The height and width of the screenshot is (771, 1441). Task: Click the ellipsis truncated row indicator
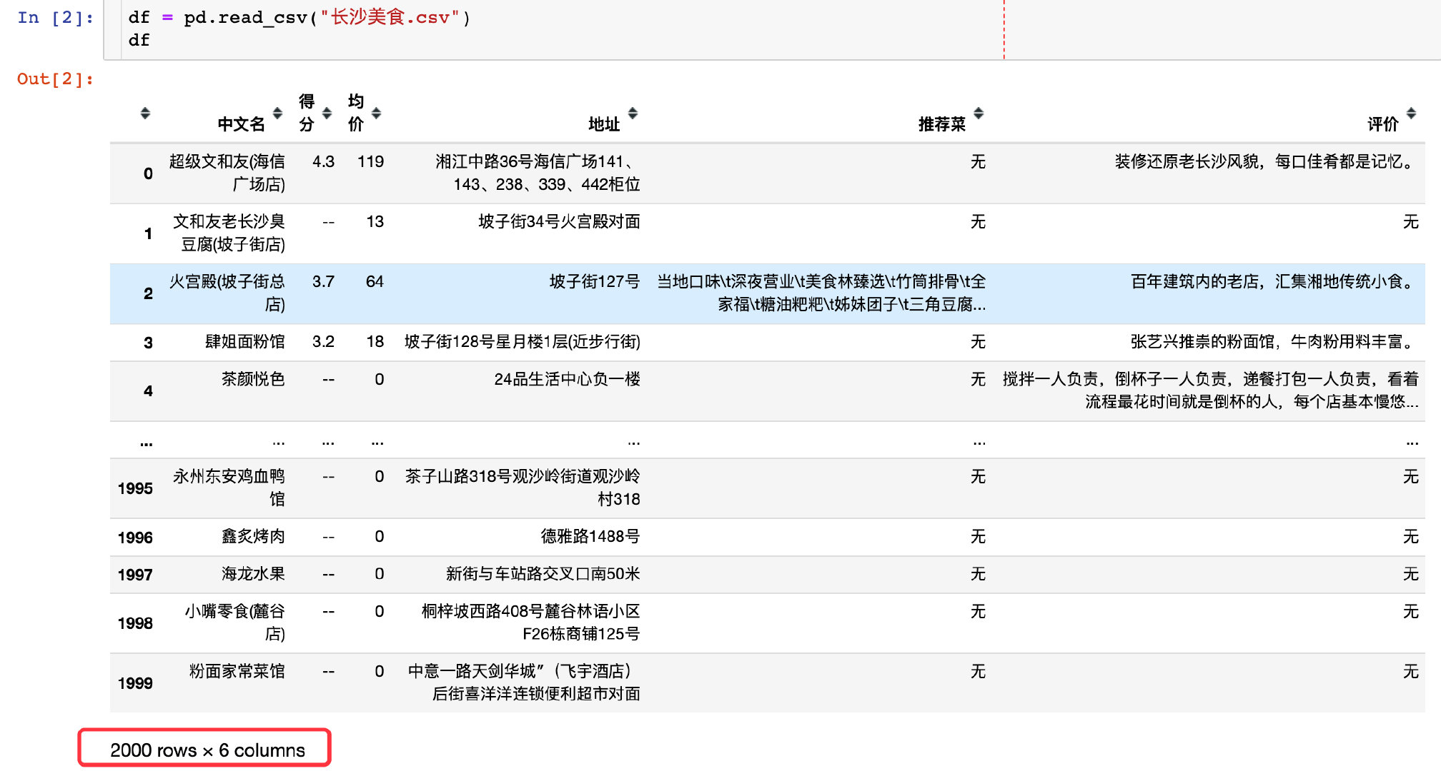(146, 443)
